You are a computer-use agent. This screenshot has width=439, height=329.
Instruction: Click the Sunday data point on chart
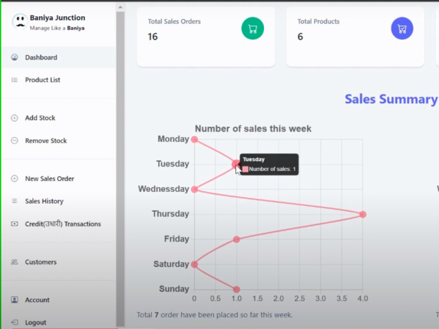(x=236, y=289)
